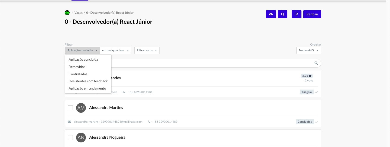Image resolution: width=390 pixels, height=147 pixels.
Task: Open the Vagas breadcrumb link
Action: click(79, 13)
